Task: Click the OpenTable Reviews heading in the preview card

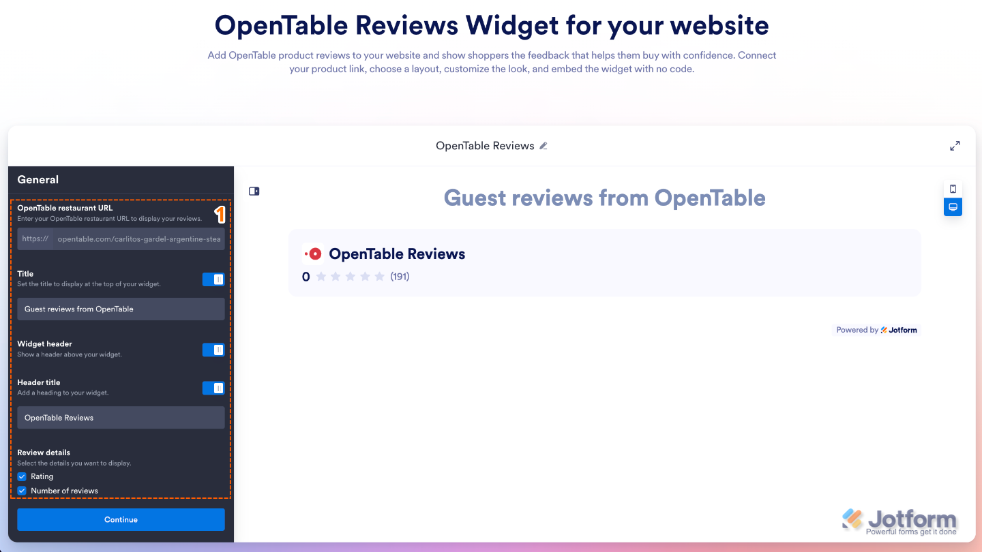Action: click(x=397, y=254)
